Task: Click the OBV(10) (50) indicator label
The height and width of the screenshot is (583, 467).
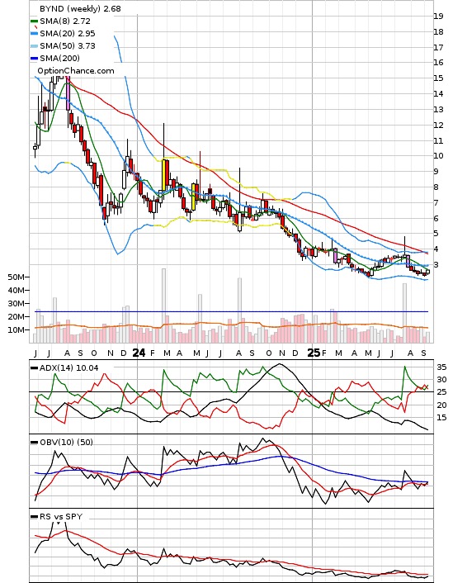Action: pos(66,442)
